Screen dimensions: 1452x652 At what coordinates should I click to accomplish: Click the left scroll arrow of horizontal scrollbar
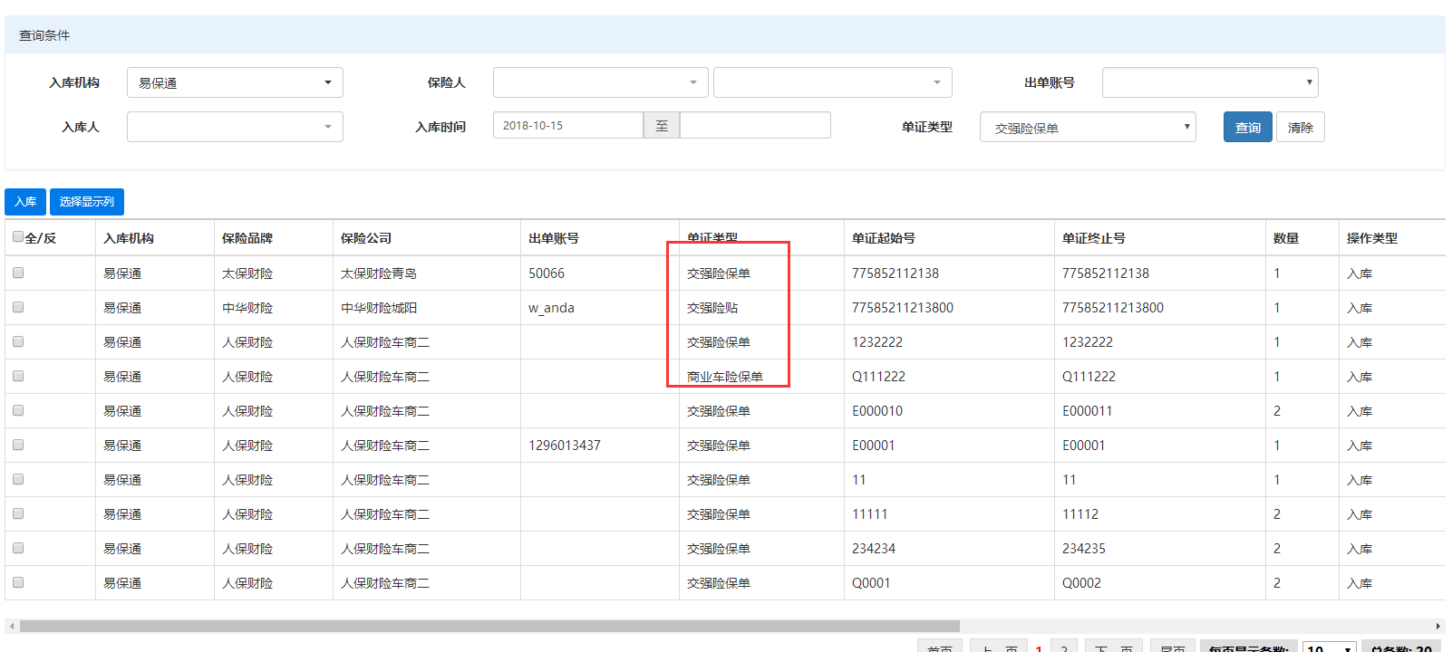tap(11, 626)
